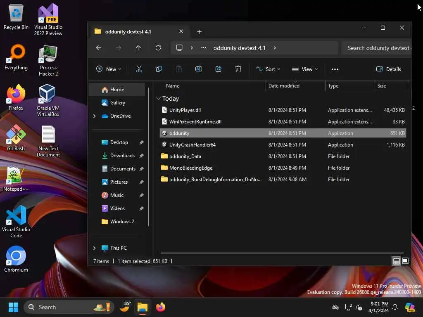Toggle the Details pane button

(x=388, y=69)
